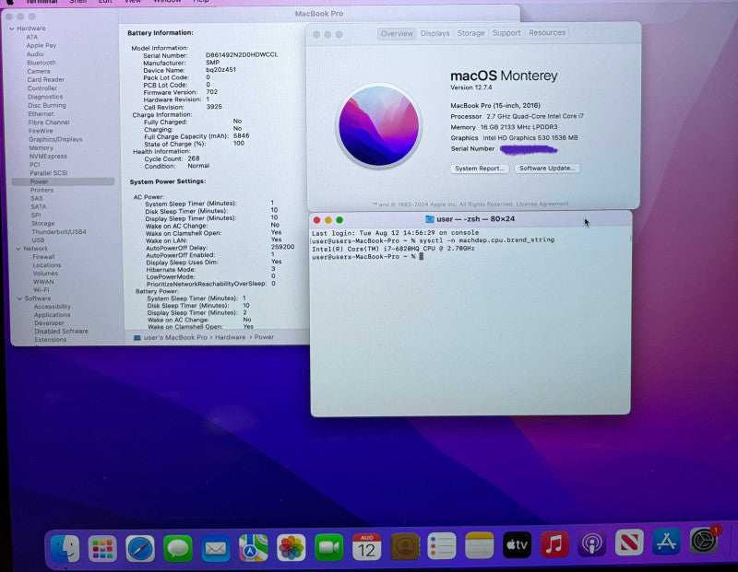Open Music app in the Dock
Image resolution: width=738 pixels, height=572 pixels.
[x=554, y=544]
